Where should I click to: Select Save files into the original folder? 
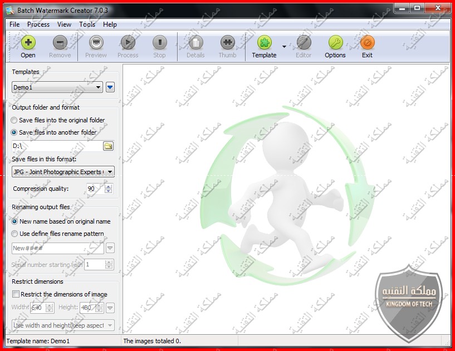[x=58, y=120]
